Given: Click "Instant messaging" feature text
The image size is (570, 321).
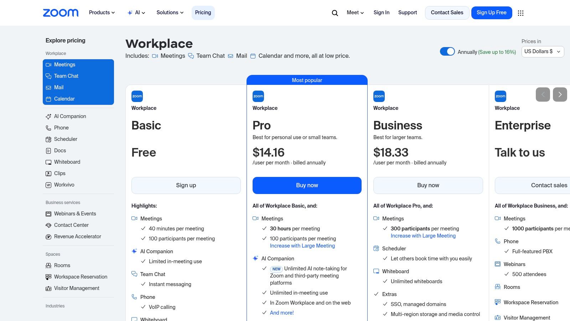Looking at the screenshot, I should [170, 284].
